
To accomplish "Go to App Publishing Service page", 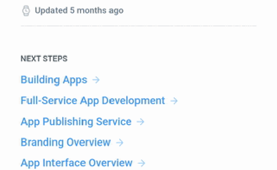I will click(76, 122).
